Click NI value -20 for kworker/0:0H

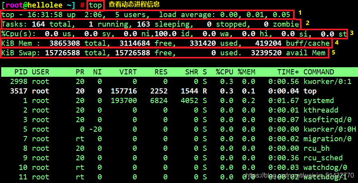point(96,129)
